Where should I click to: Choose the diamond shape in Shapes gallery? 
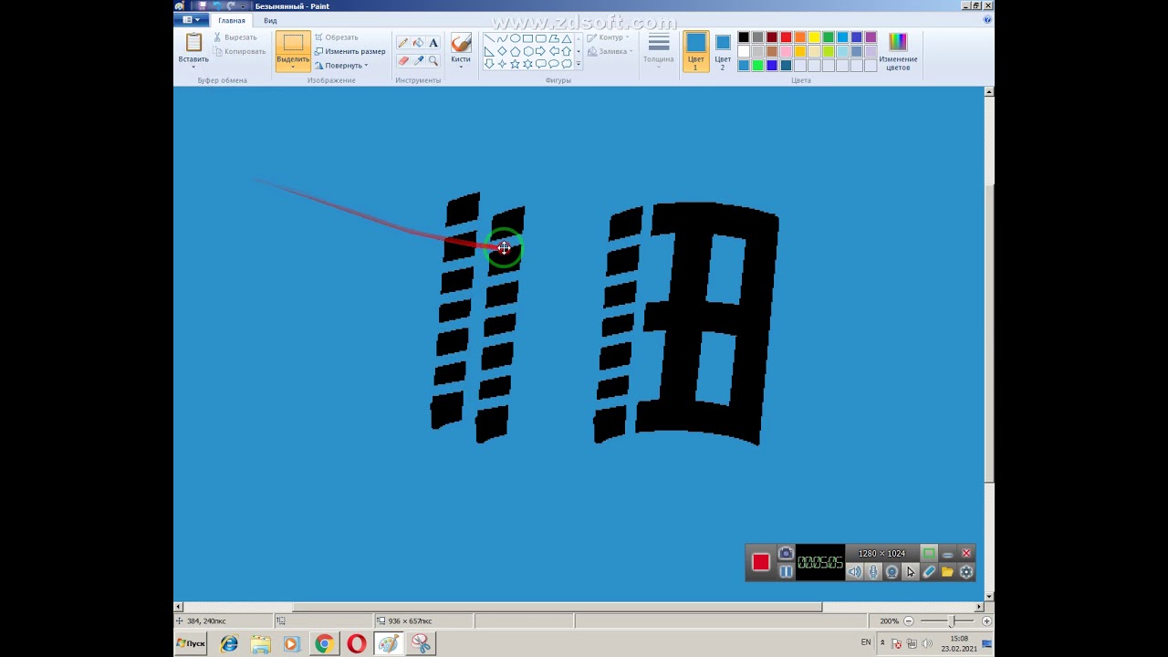pos(502,51)
